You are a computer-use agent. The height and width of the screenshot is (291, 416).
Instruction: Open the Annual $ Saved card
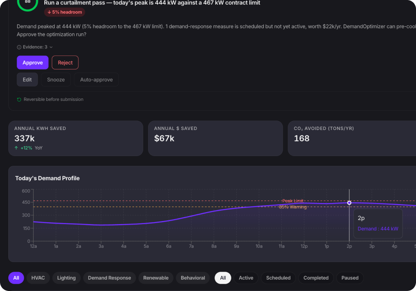point(216,138)
